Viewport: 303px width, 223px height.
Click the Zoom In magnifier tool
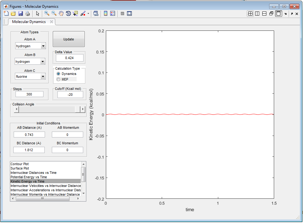(47, 13)
